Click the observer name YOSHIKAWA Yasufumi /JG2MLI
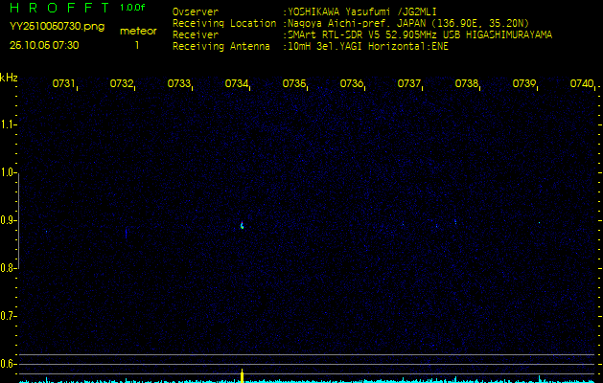This screenshot has height=383, width=603. pos(355,12)
